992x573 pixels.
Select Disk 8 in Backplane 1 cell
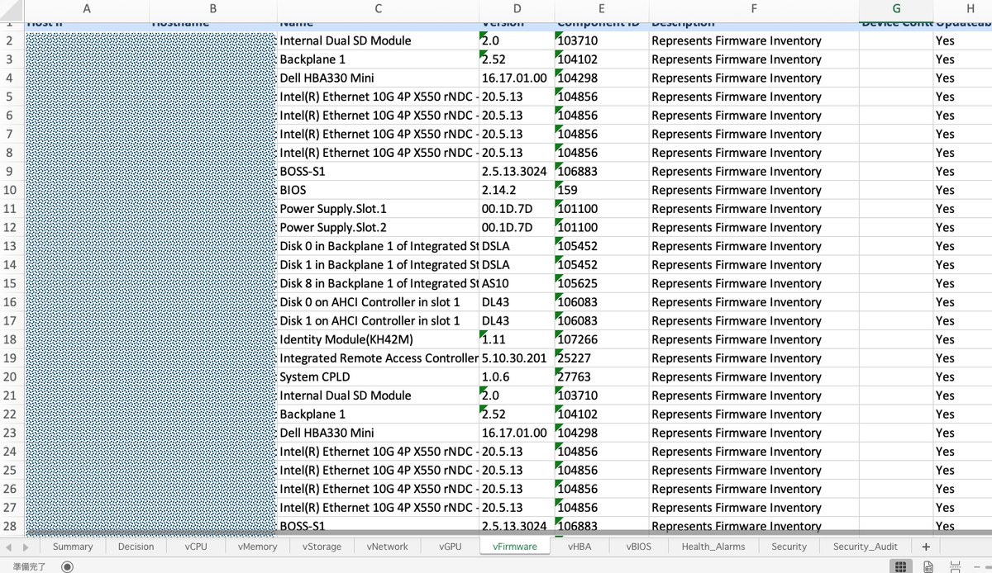coord(378,283)
